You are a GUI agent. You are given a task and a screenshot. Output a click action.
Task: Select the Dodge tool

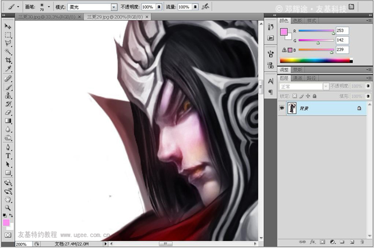click(8, 138)
